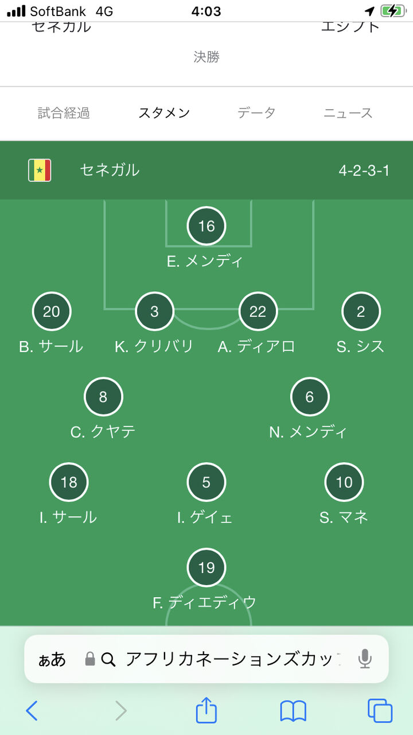413x735 pixels.
Task: Tap the セネガル team name header
Action: (110, 170)
